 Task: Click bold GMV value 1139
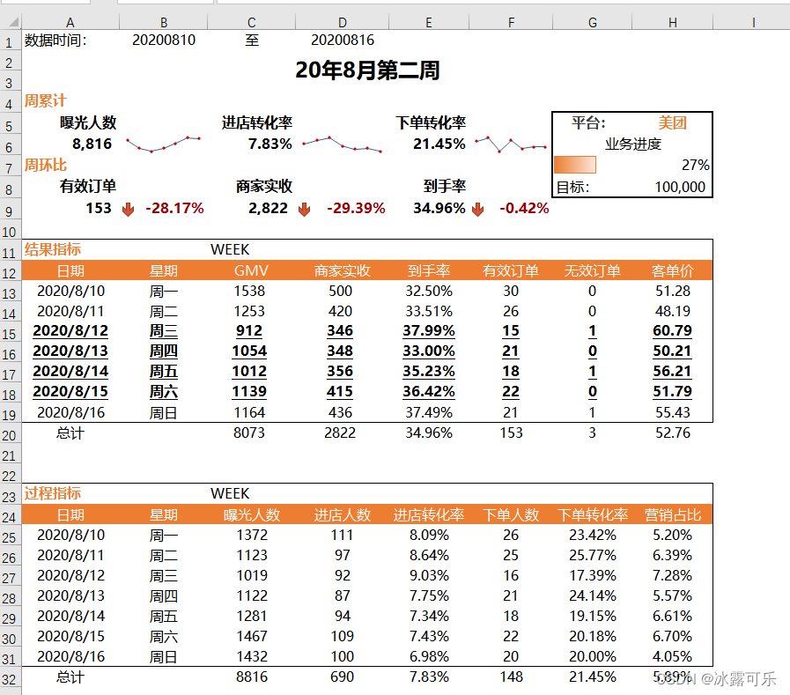pyautogui.click(x=249, y=391)
